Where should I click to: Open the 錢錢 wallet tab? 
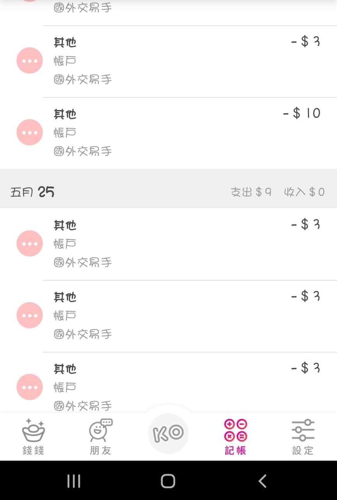click(x=34, y=436)
